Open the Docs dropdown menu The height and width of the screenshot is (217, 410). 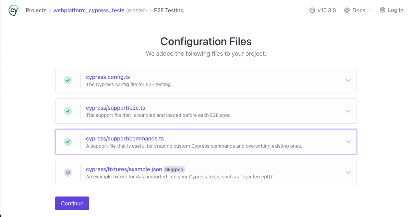358,10
